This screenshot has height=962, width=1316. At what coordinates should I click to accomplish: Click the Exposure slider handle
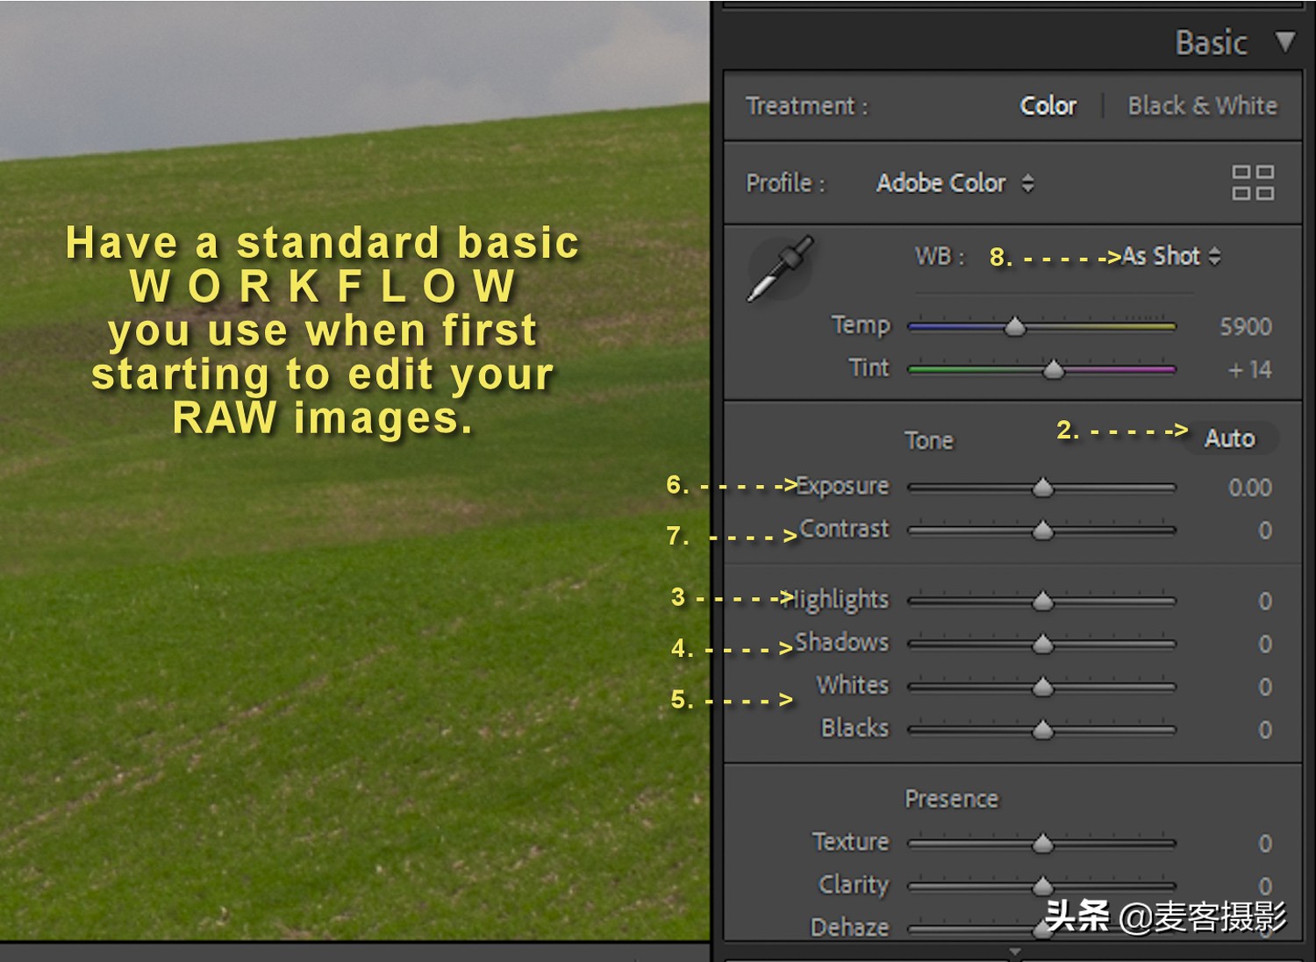1042,487
